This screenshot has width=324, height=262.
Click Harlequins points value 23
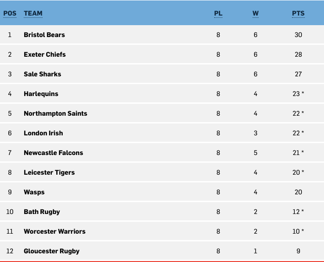(296, 94)
